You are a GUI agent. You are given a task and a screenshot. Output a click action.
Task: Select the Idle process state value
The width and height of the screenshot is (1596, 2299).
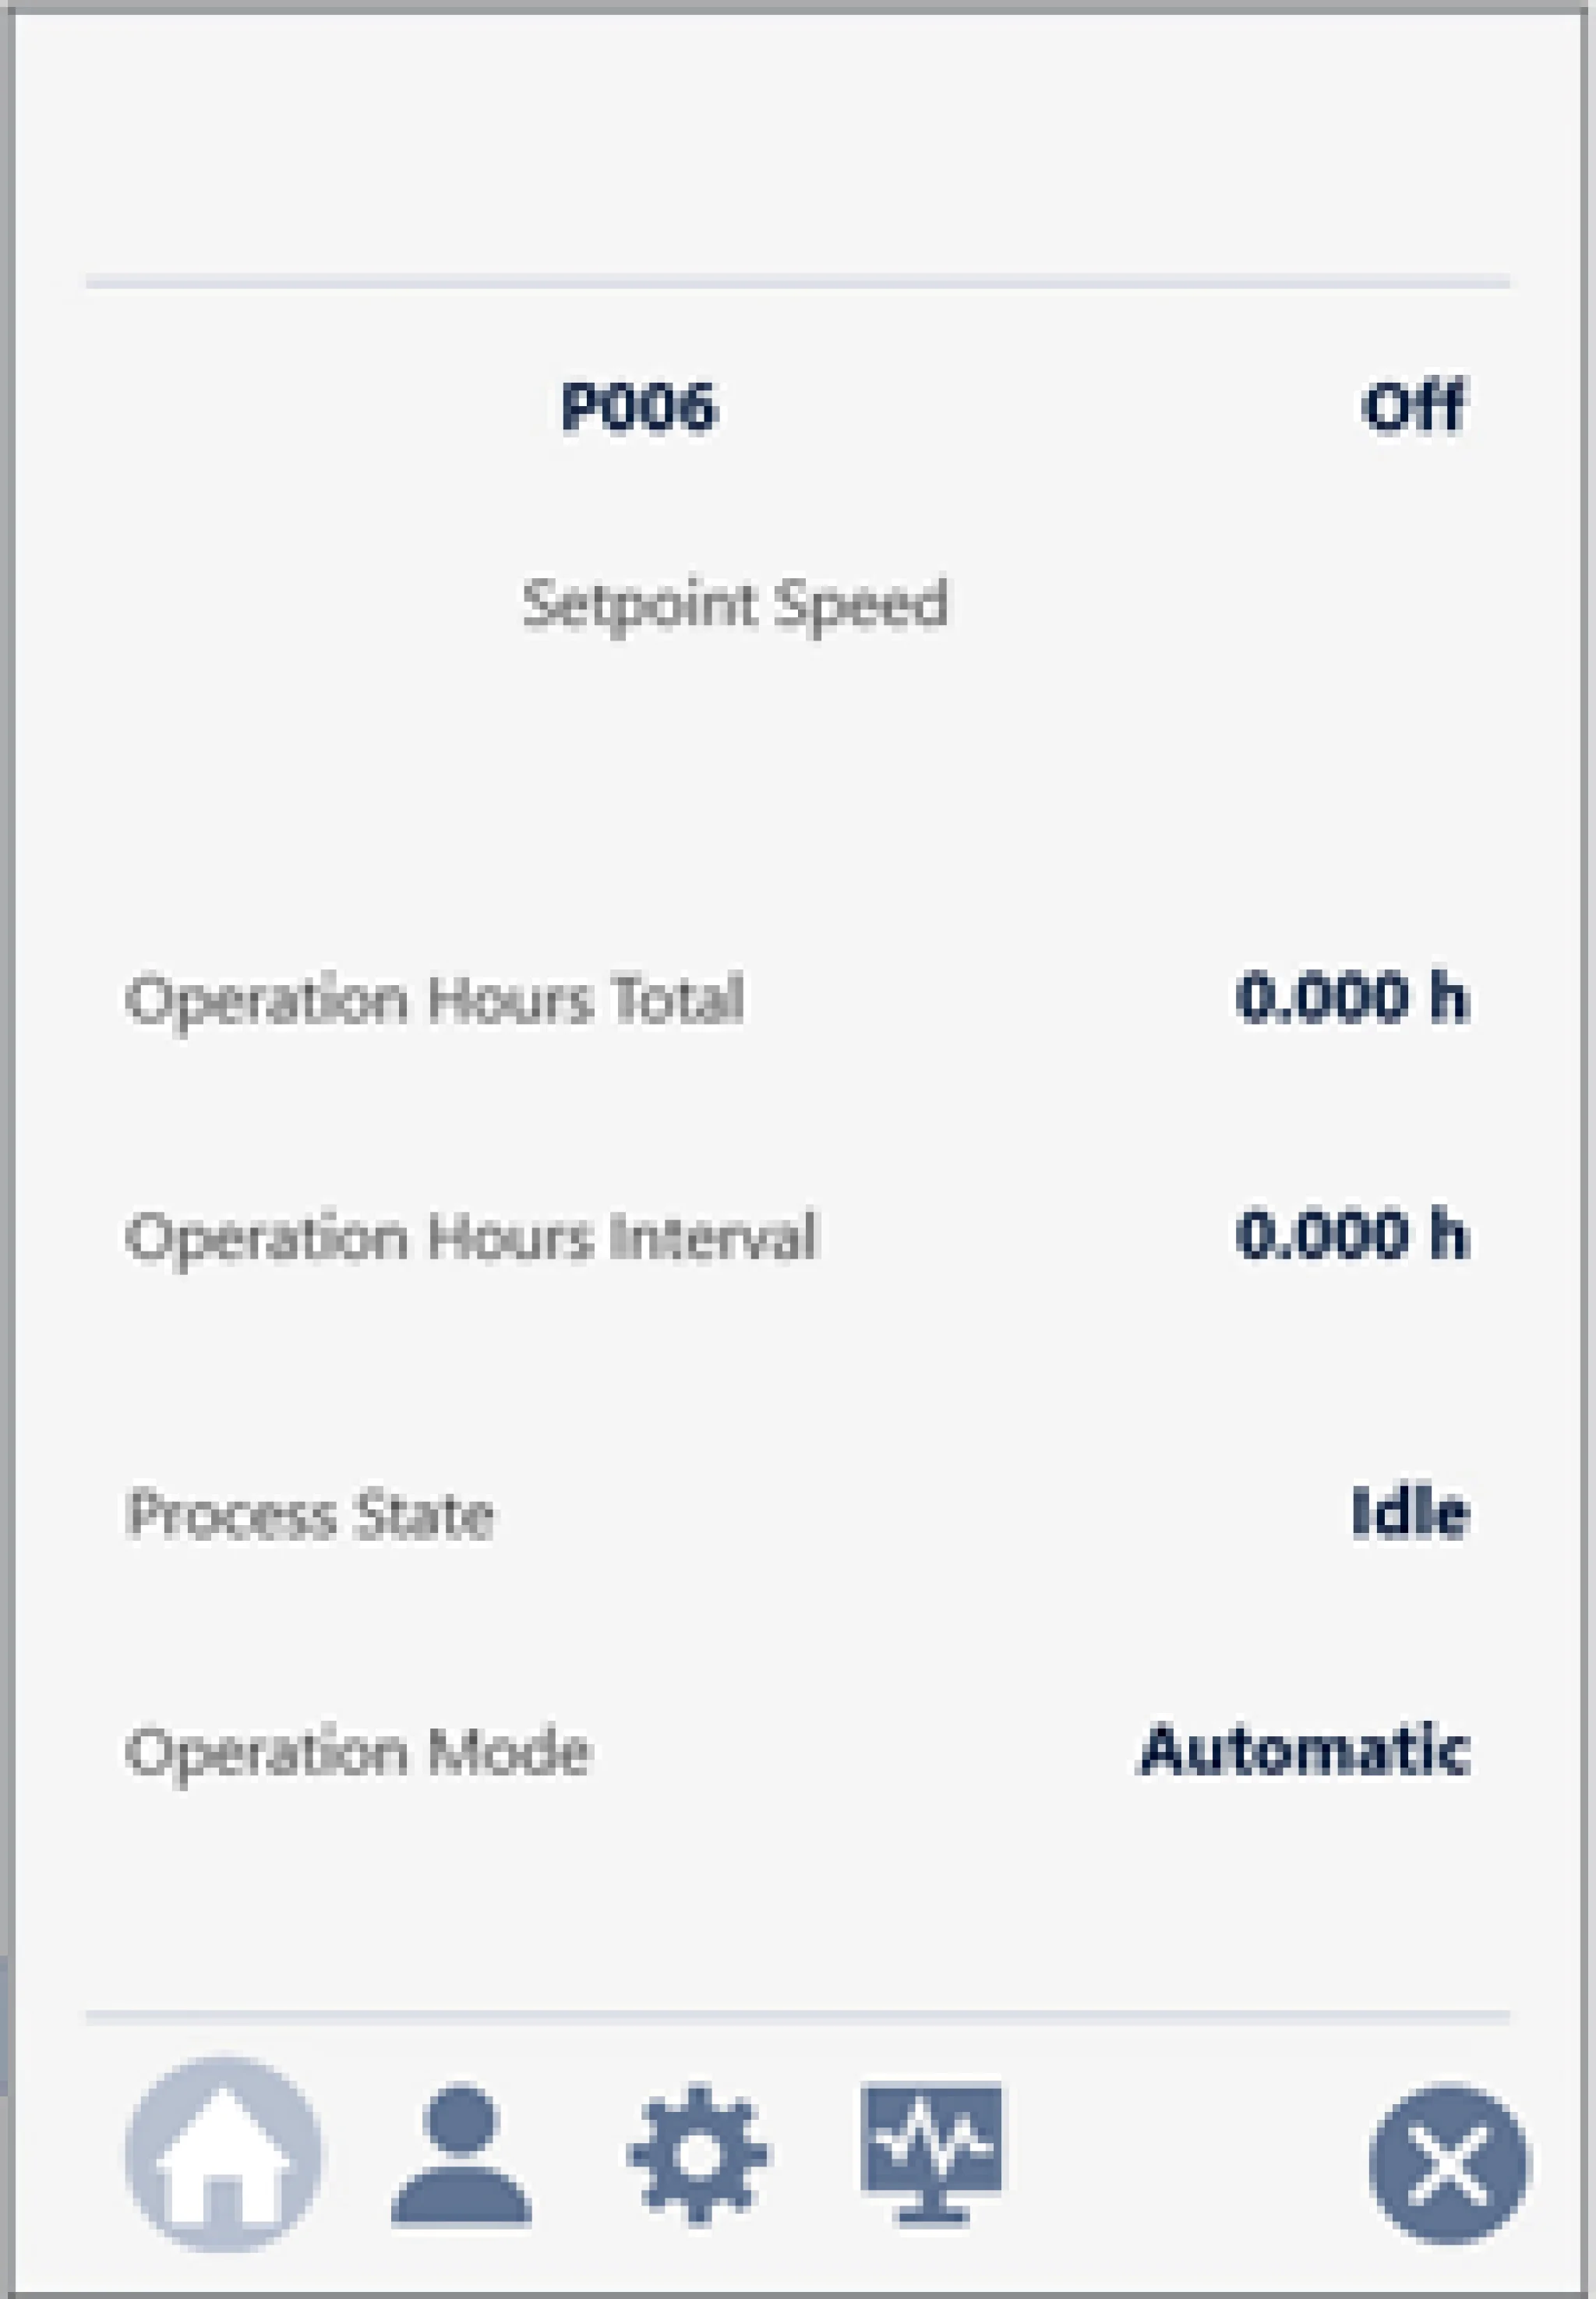point(1410,1512)
